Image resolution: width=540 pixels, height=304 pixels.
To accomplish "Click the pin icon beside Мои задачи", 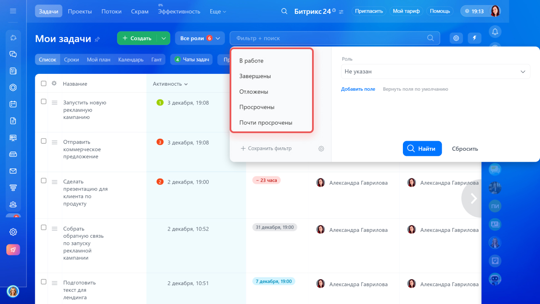I will [98, 39].
